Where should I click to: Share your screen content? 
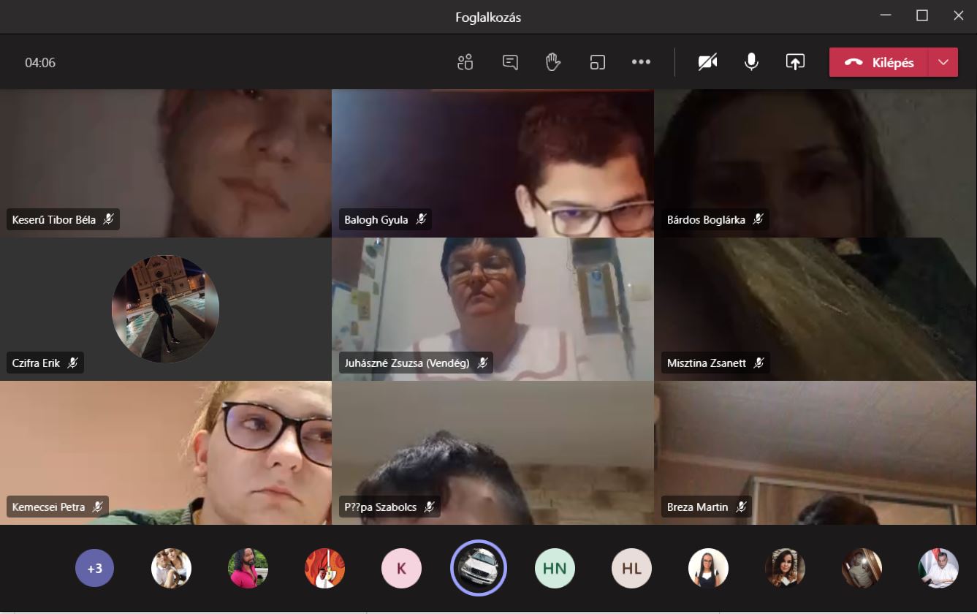[x=795, y=62]
